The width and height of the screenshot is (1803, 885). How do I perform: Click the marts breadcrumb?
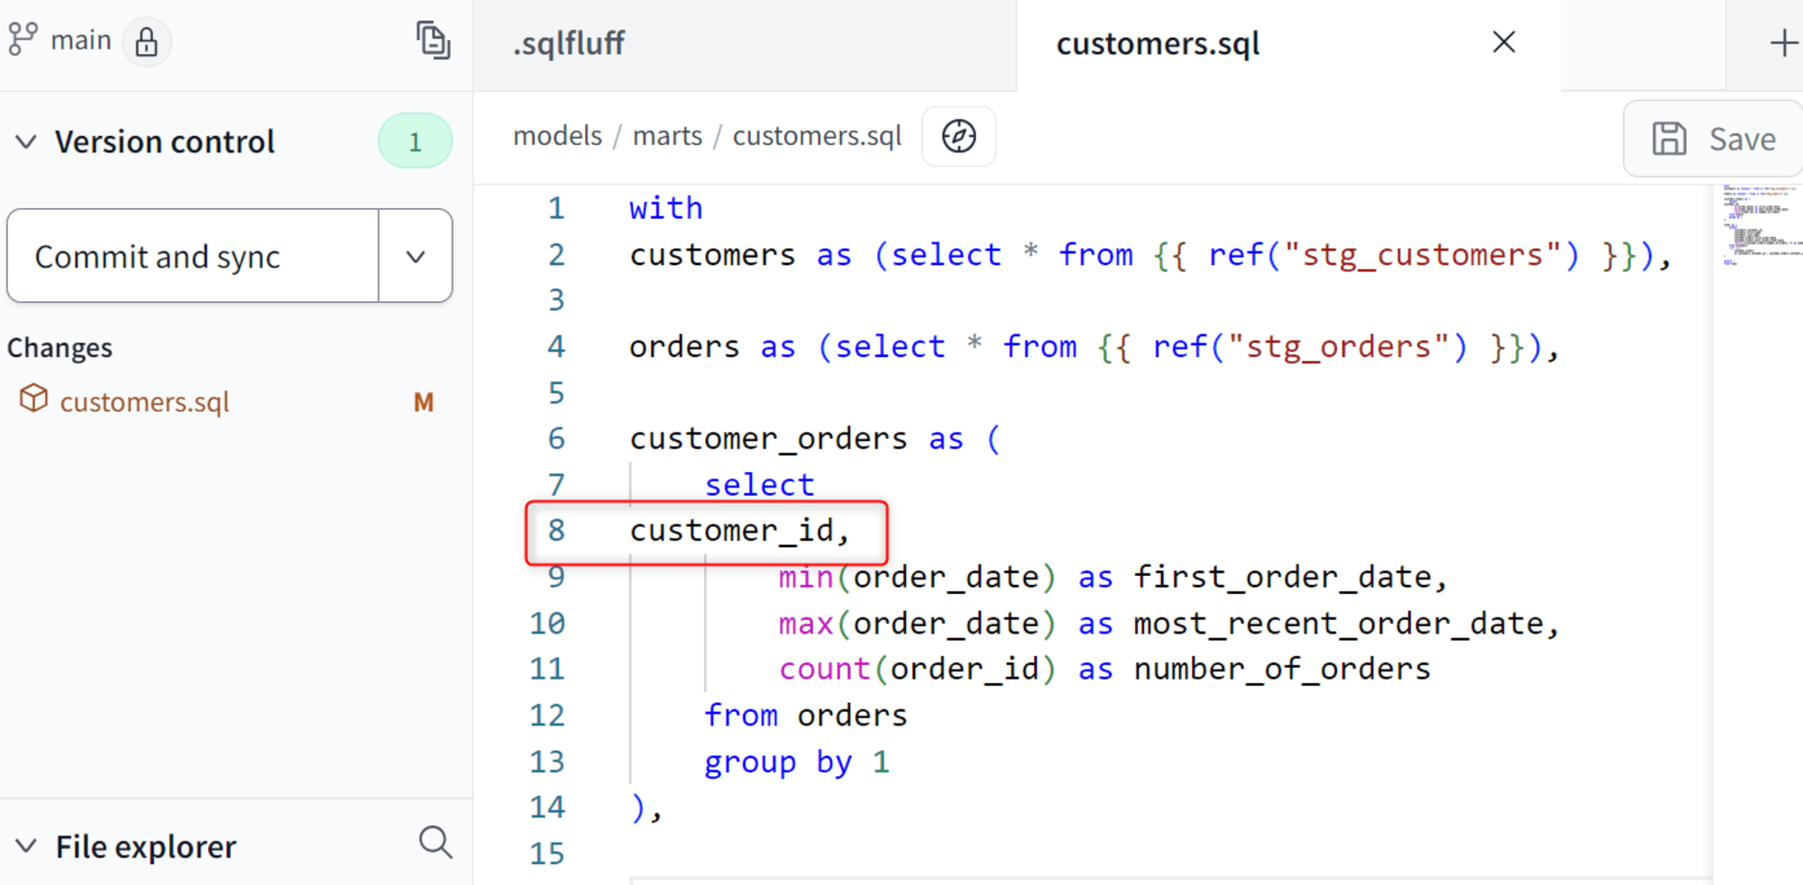click(667, 135)
